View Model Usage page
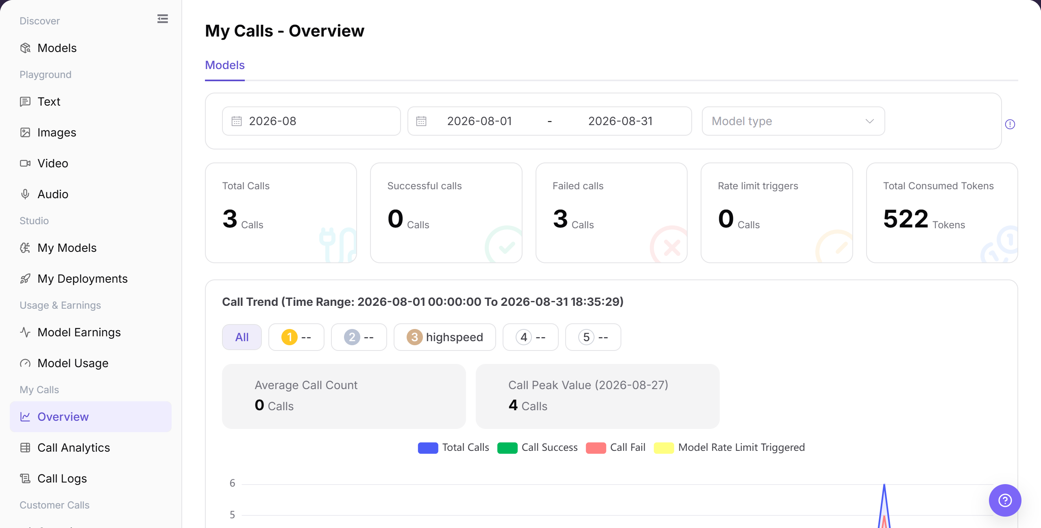 (x=91, y=363)
